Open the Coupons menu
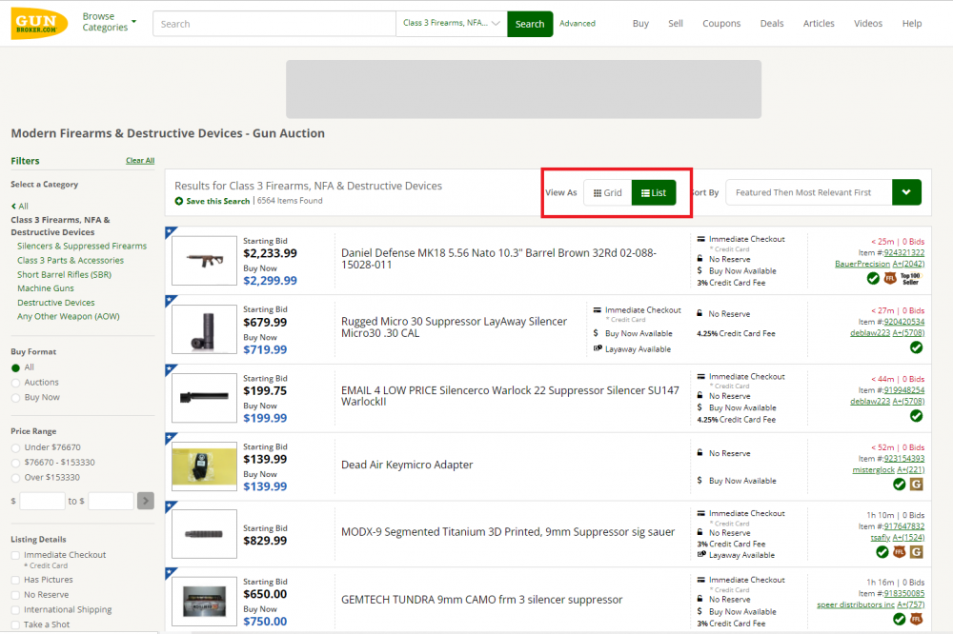Screen dimensions: 953x634 pyautogui.click(x=721, y=24)
